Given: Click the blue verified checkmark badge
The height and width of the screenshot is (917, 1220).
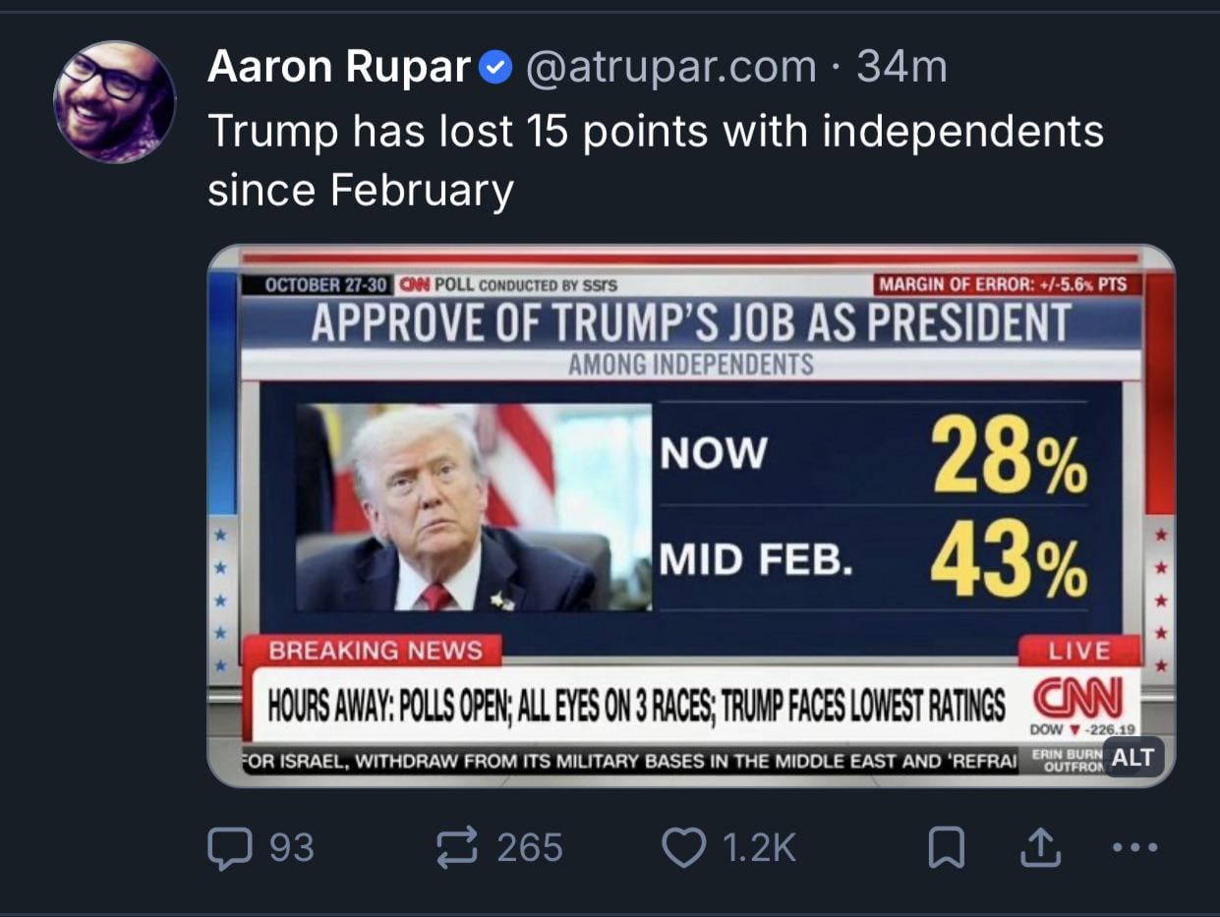Looking at the screenshot, I should coord(496,69).
